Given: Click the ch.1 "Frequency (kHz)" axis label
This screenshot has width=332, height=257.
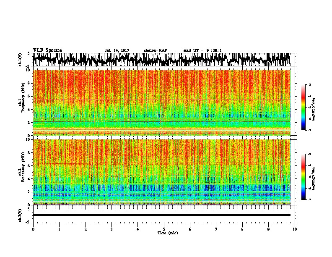Looking at the screenshot, I should (x=23, y=98).
